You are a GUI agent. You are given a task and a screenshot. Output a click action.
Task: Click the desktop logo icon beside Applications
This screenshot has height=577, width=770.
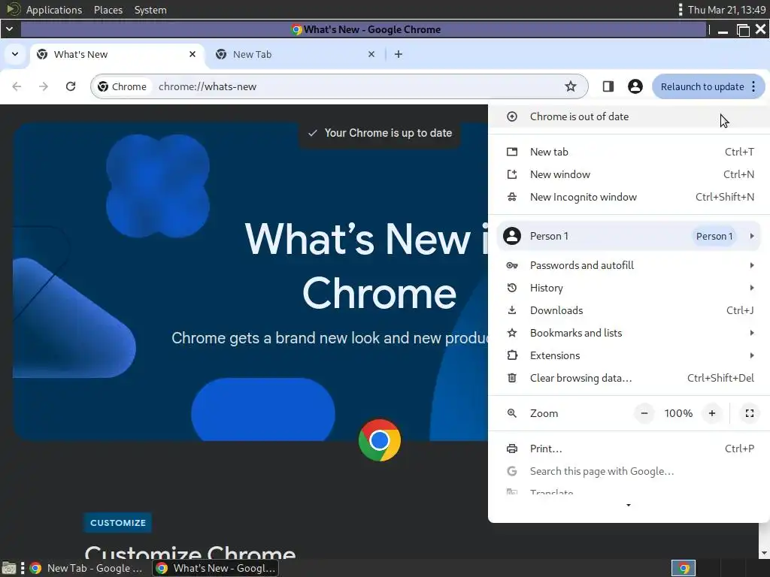[14, 9]
